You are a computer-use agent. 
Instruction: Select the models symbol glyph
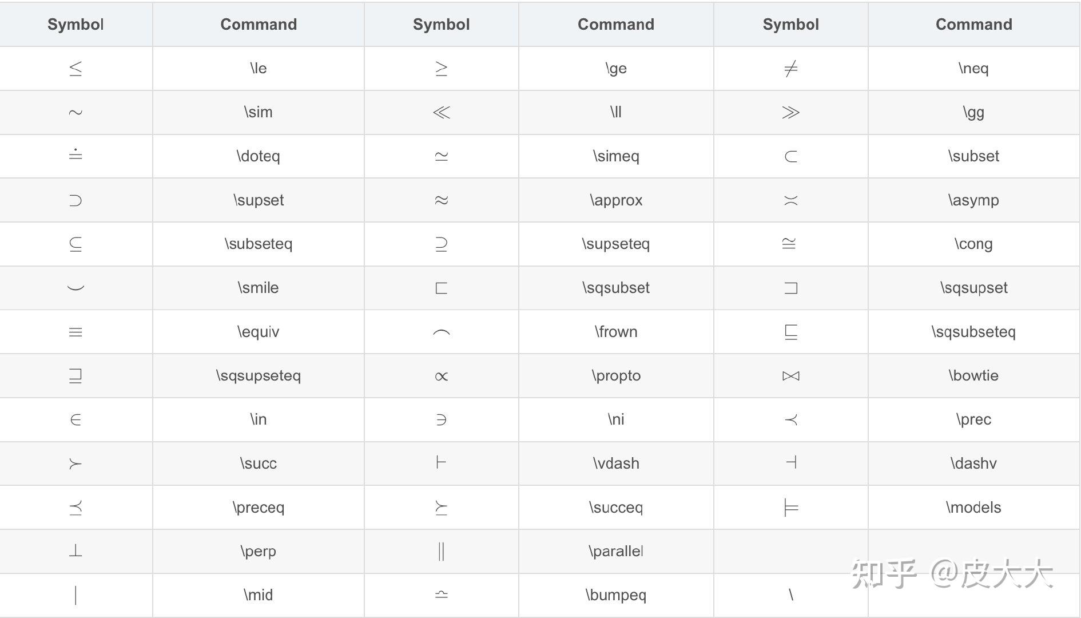(790, 508)
